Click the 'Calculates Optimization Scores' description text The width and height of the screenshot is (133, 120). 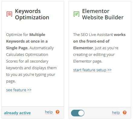pos(27,58)
